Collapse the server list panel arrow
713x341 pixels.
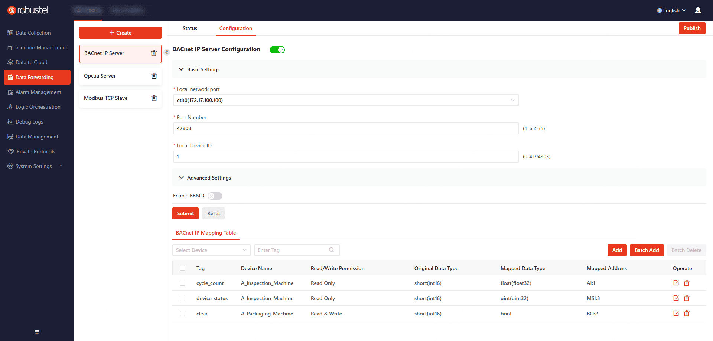tap(167, 52)
